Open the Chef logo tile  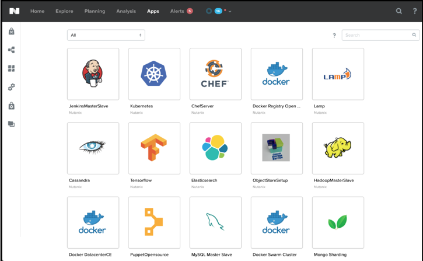click(x=215, y=74)
